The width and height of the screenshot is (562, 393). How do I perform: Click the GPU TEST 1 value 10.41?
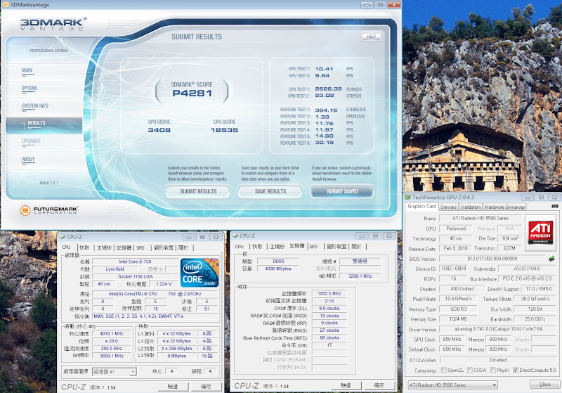tap(325, 69)
